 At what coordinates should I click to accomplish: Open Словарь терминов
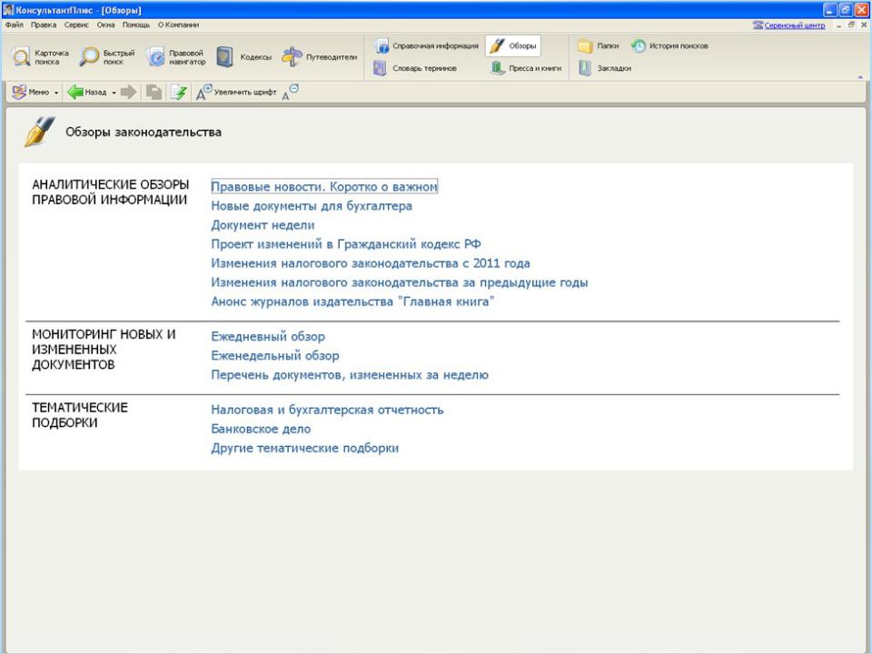tap(415, 68)
